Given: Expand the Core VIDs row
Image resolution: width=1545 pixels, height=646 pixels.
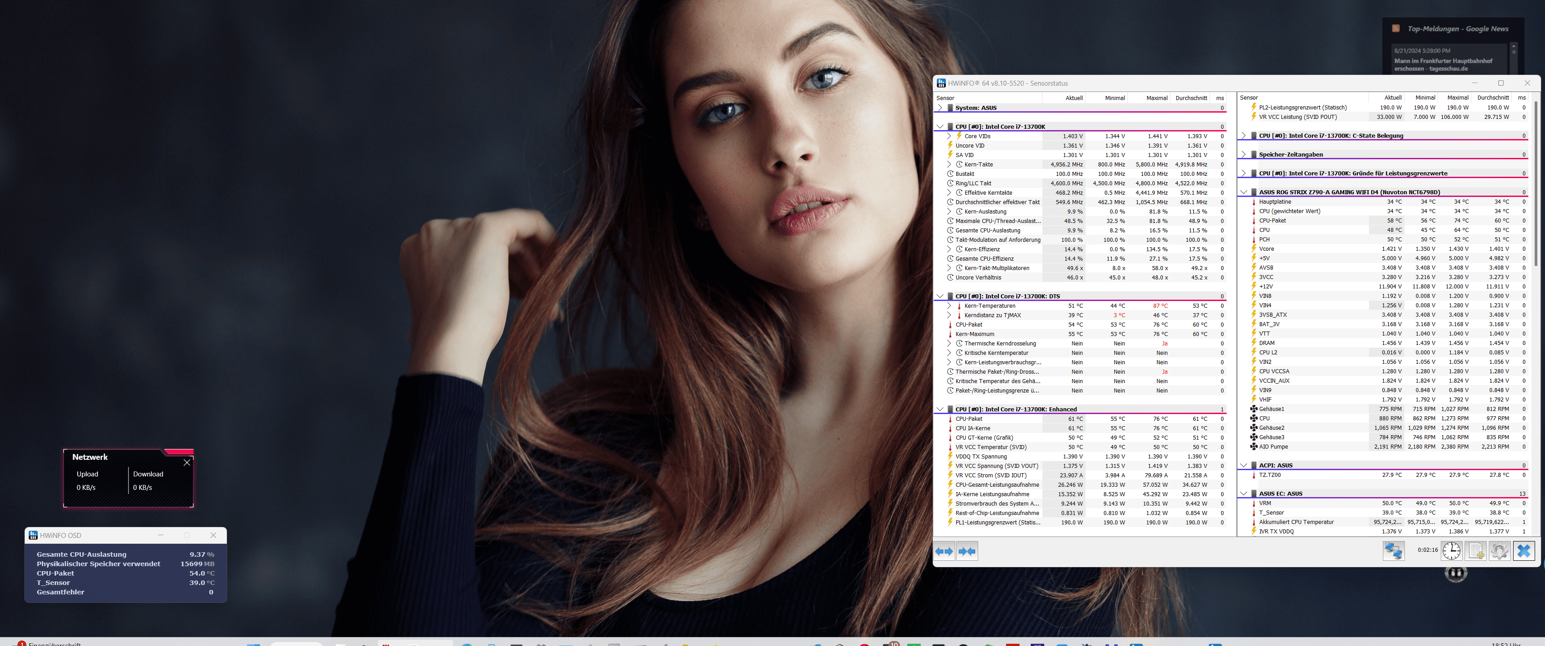Looking at the screenshot, I should tap(949, 136).
